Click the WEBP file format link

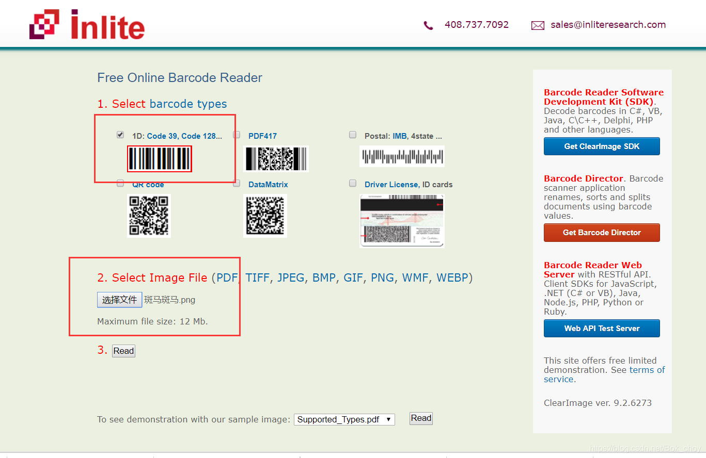[x=452, y=277]
